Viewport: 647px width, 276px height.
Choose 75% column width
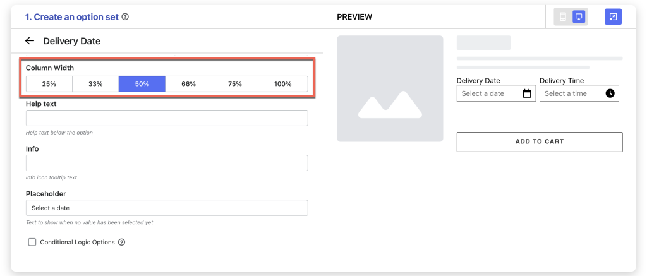tap(235, 84)
